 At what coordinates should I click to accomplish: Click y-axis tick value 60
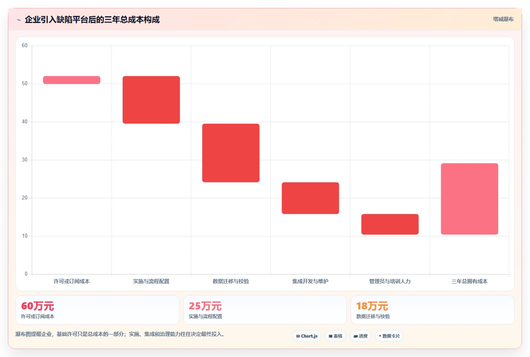pos(25,46)
